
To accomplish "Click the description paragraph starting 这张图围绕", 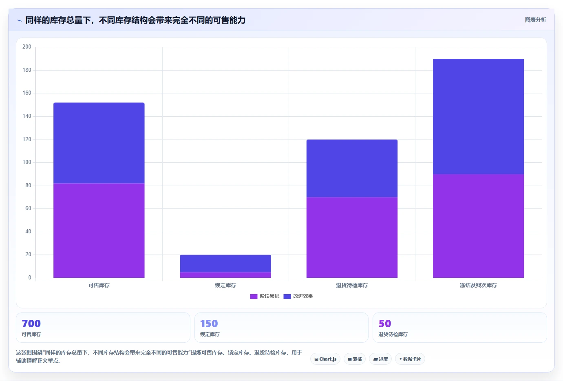I will 159,357.
